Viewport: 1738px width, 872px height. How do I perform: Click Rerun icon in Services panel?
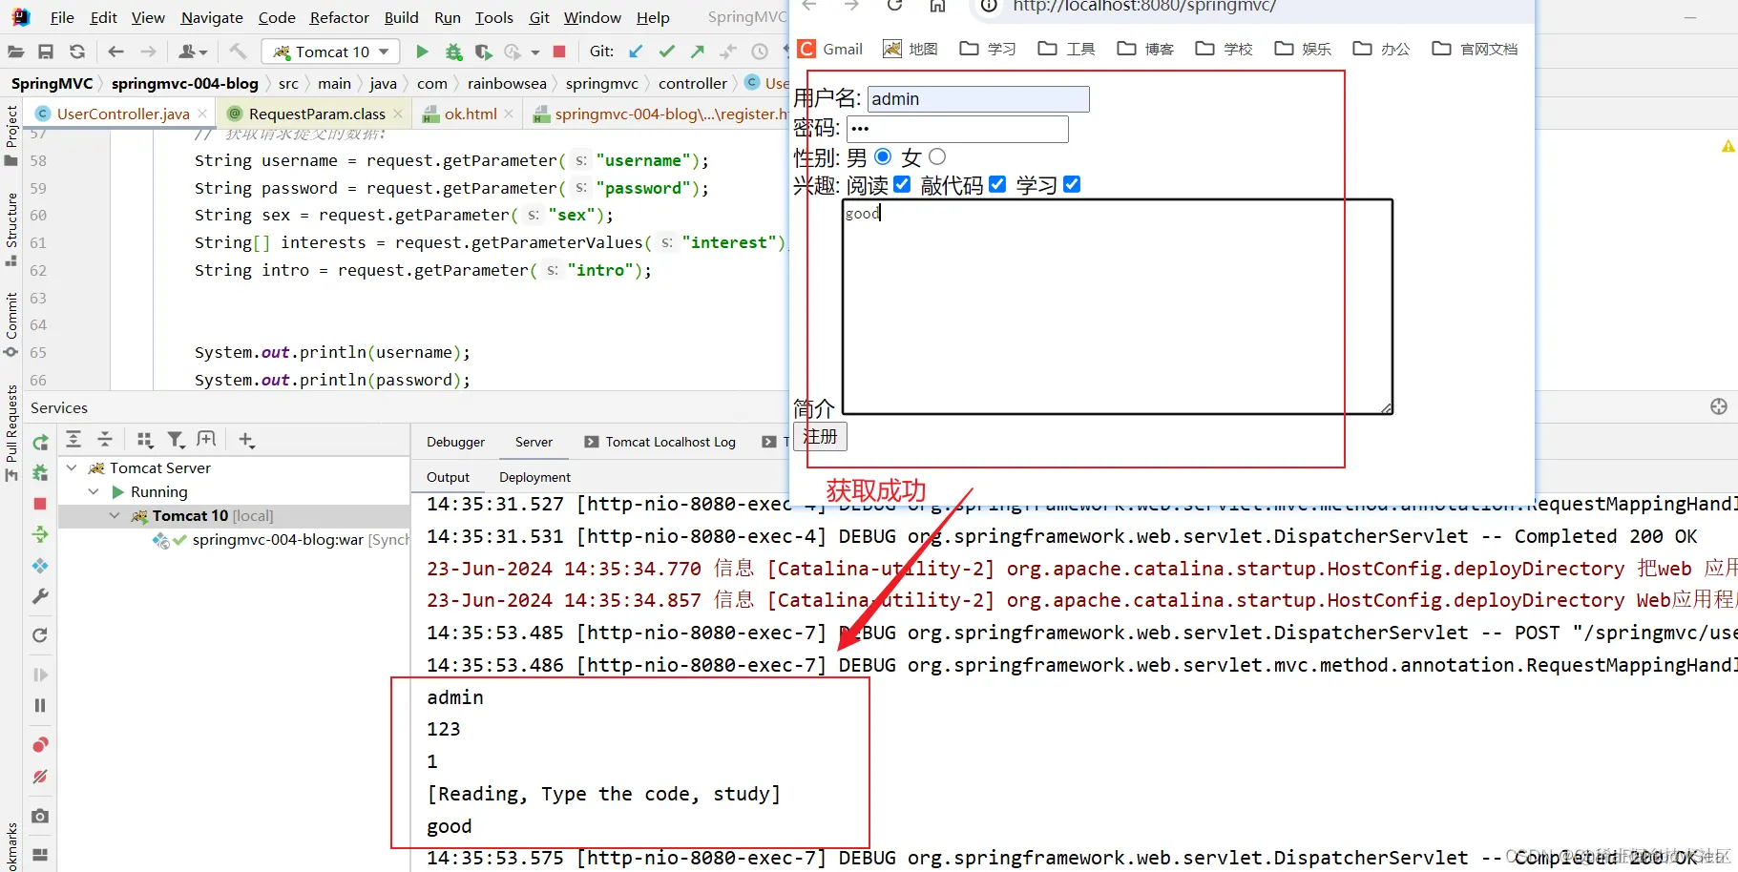(x=40, y=443)
